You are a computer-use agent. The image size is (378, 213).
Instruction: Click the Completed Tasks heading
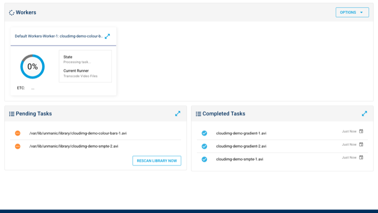pos(224,114)
